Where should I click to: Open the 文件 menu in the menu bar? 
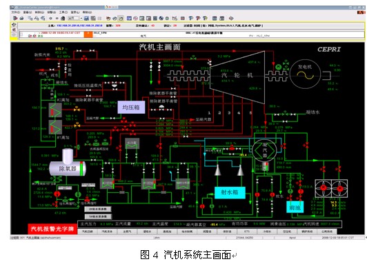15,12
